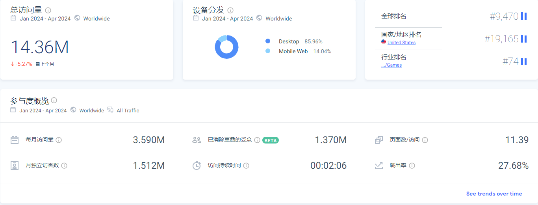The width and height of the screenshot is (538, 205).
Task: Click info icon beside 每月访问量
Action: [x=59, y=140]
